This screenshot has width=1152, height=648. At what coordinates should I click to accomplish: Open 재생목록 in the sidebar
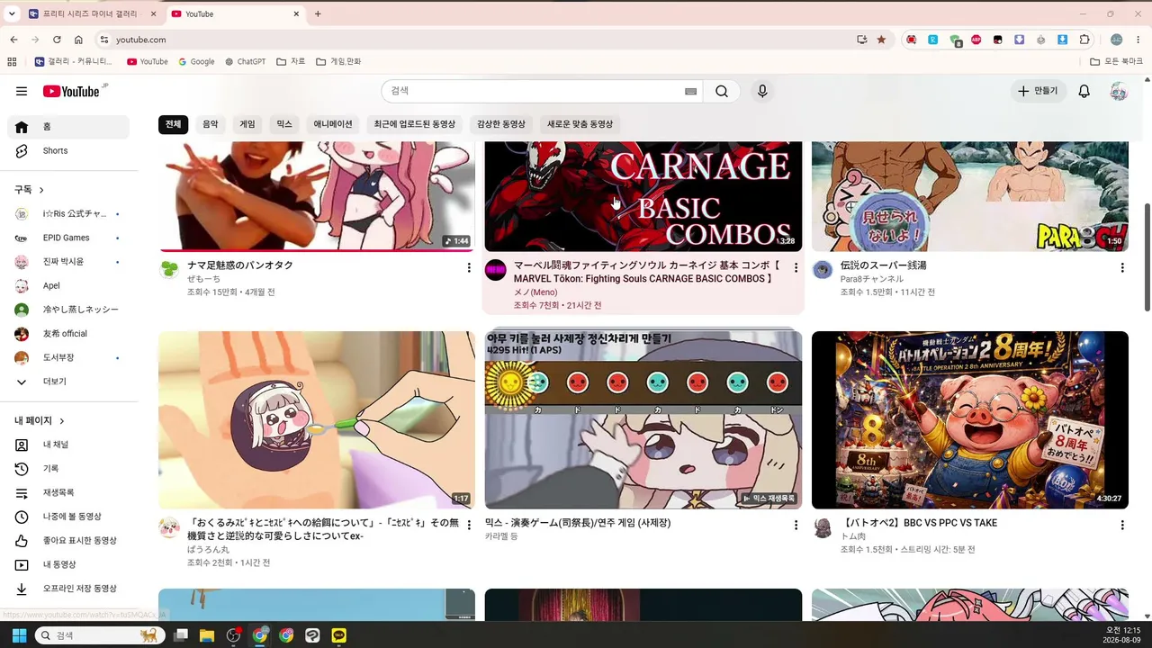click(x=68, y=493)
